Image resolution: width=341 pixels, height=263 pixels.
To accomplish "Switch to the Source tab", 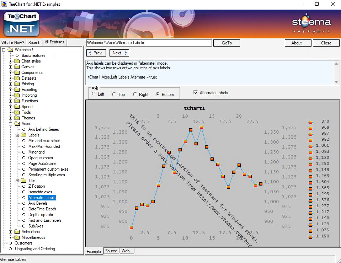I will coord(111,251).
